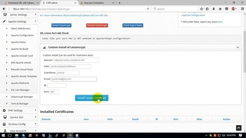Open the 'here' issue report link
This screenshot has width=246, height=138.
[x=220, y=22]
